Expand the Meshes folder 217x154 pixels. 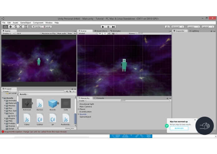point(5,106)
